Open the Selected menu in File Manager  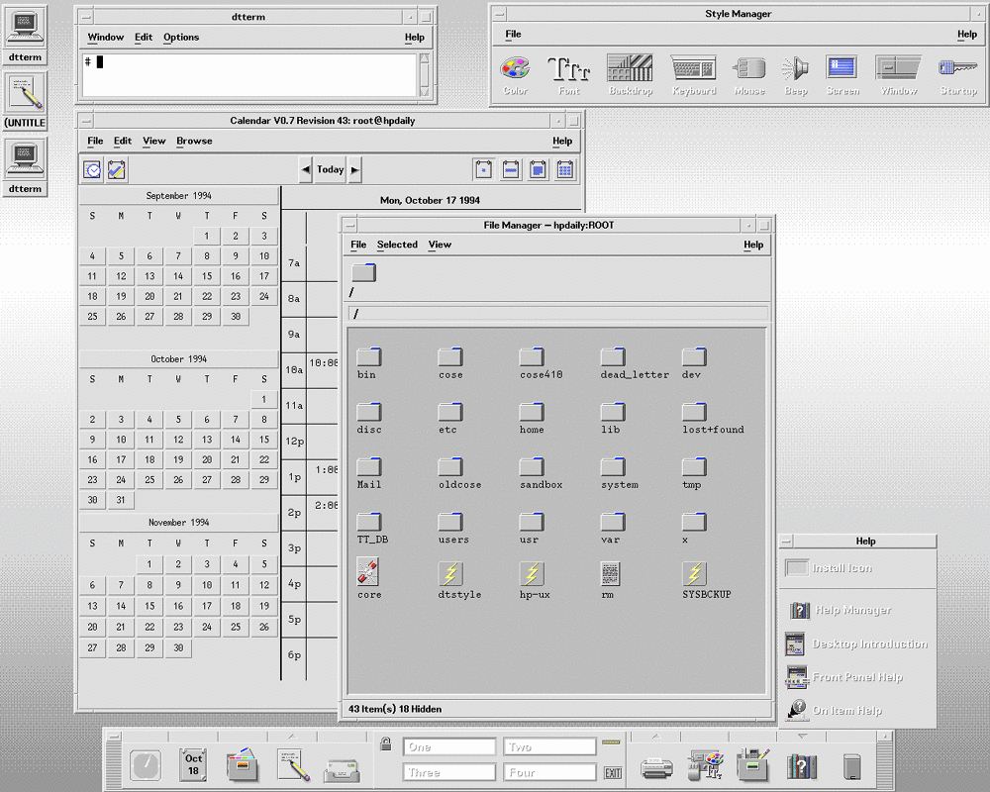pos(397,245)
